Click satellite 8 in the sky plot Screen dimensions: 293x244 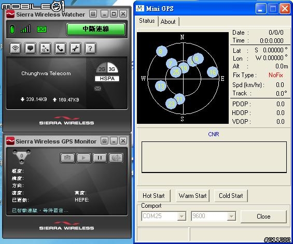pyautogui.click(x=162, y=51)
